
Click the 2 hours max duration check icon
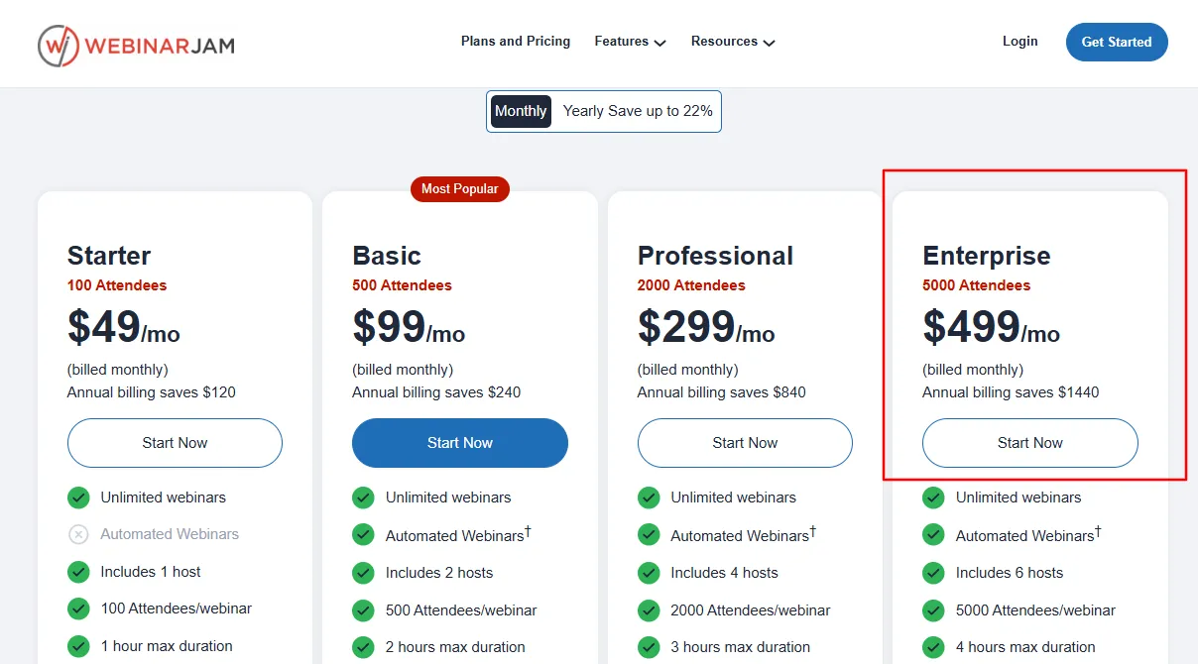point(363,647)
